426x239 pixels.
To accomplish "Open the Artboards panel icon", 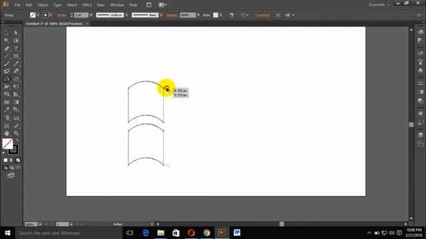I will (x=420, y=144).
